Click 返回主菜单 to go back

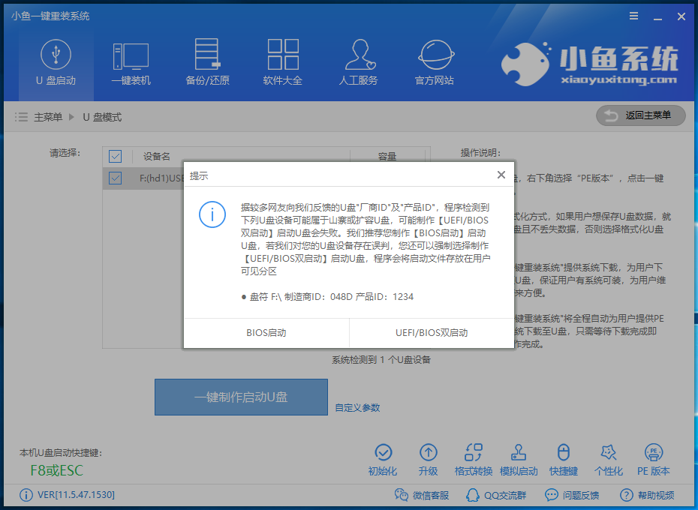click(639, 115)
